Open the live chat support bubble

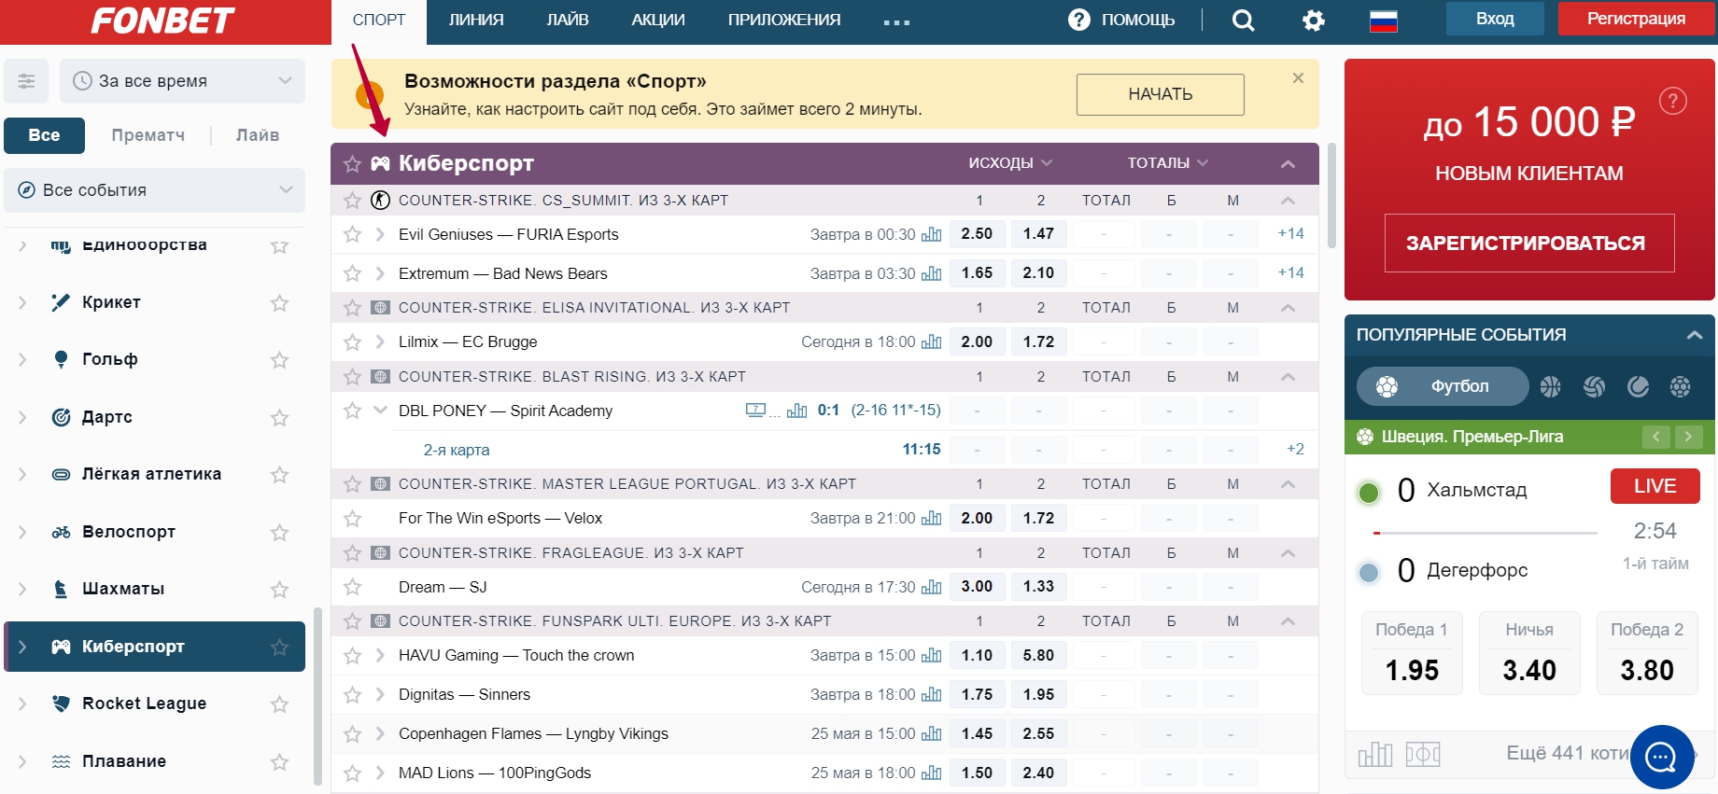click(x=1661, y=757)
